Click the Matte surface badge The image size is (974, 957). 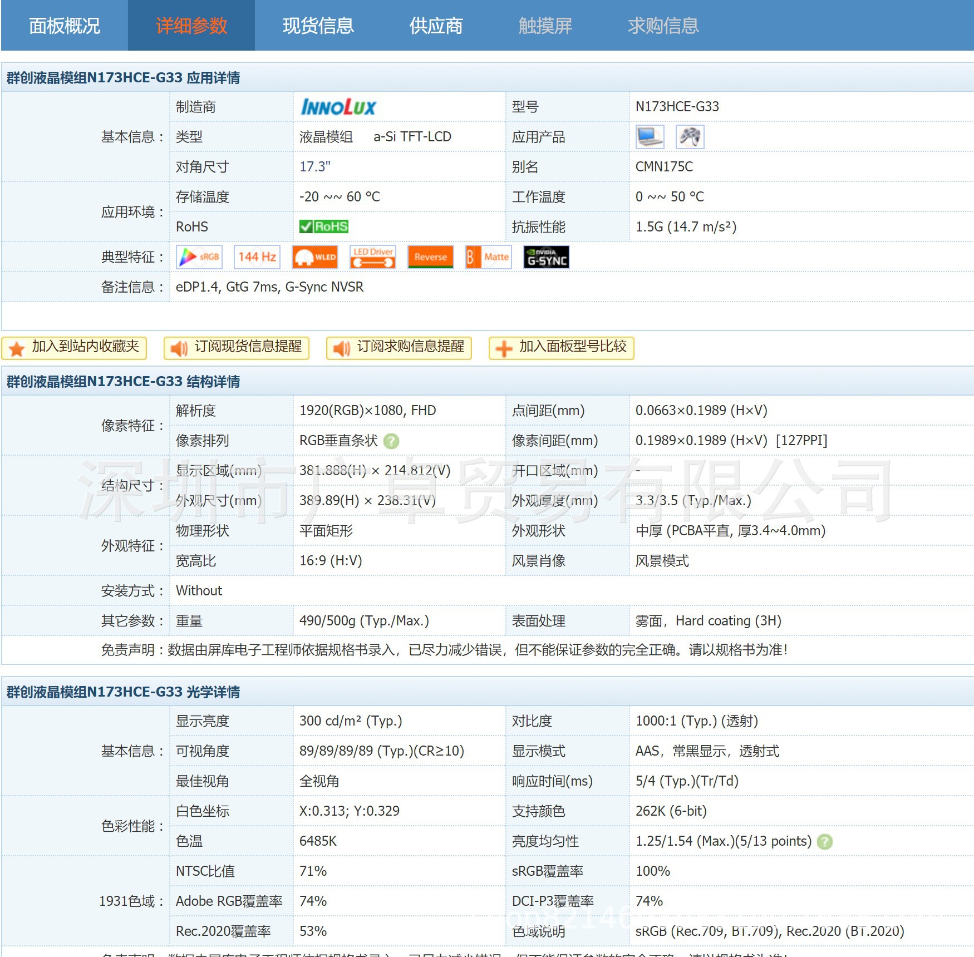point(489,257)
